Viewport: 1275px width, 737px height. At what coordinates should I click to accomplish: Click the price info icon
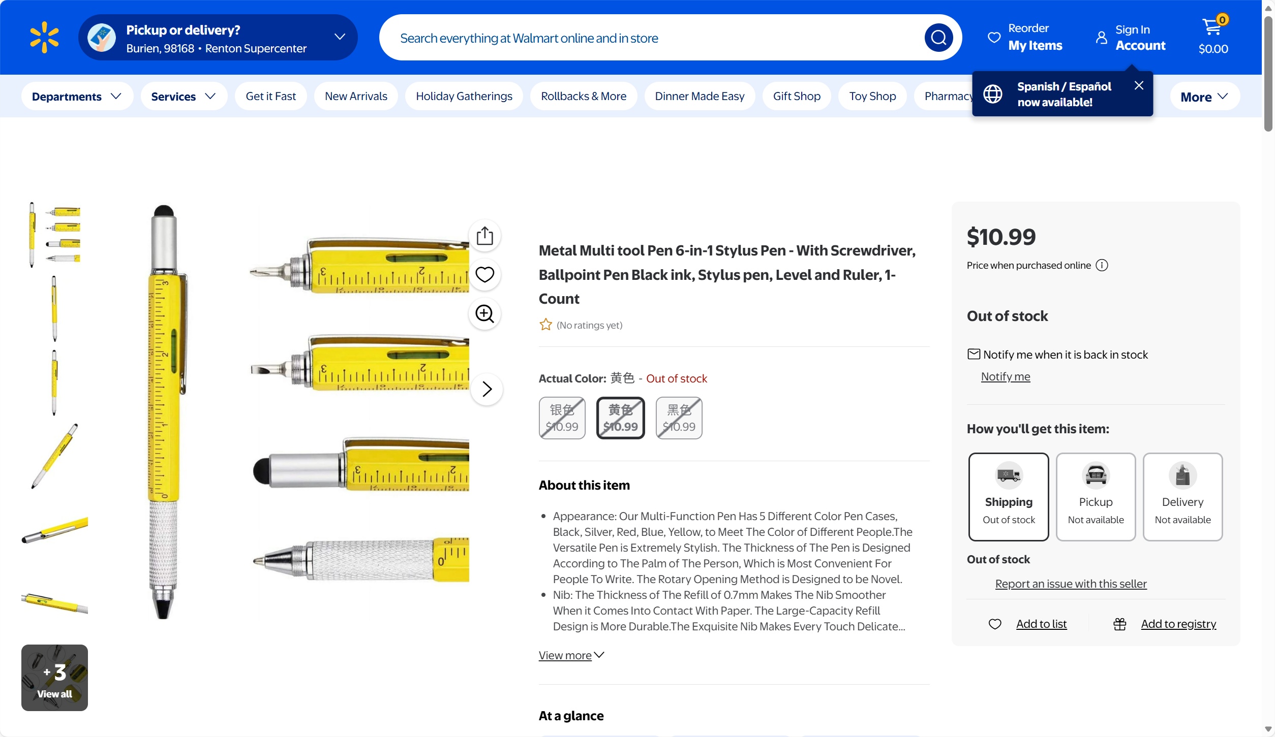tap(1102, 265)
